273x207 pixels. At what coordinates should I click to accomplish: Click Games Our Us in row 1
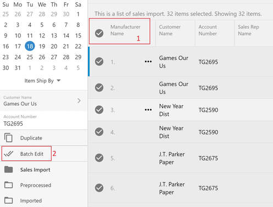[x=174, y=62]
